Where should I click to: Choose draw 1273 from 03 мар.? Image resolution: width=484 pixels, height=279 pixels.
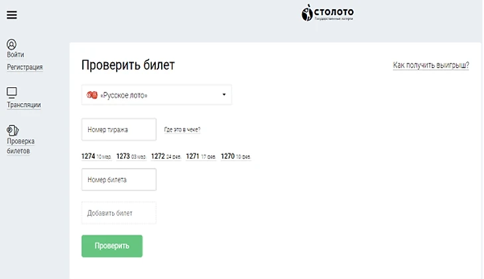click(131, 157)
